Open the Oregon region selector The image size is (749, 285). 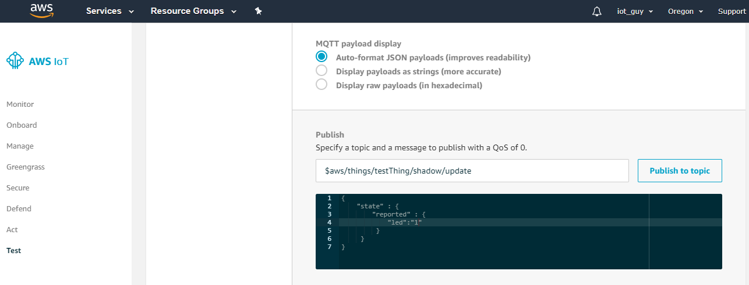point(686,11)
